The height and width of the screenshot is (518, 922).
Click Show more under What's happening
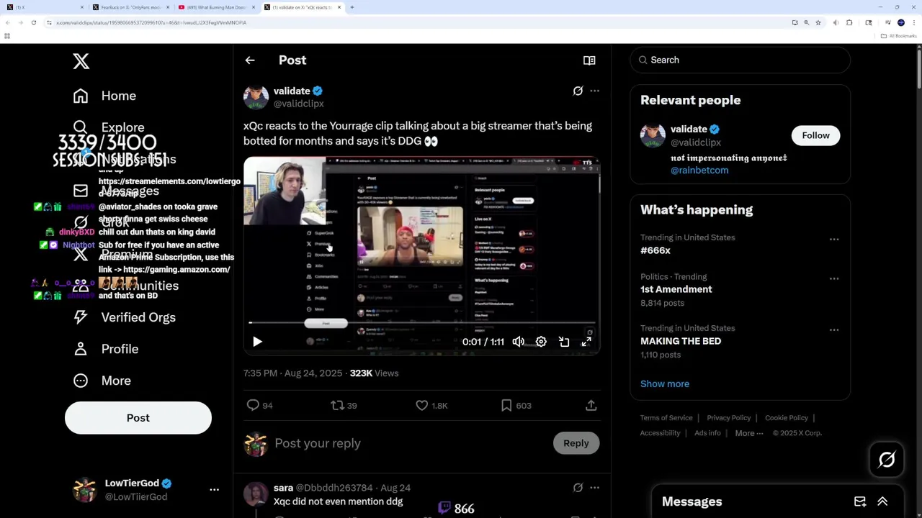[665, 383]
